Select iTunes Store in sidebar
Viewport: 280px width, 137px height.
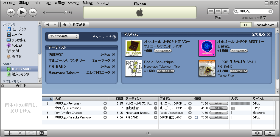19,69
